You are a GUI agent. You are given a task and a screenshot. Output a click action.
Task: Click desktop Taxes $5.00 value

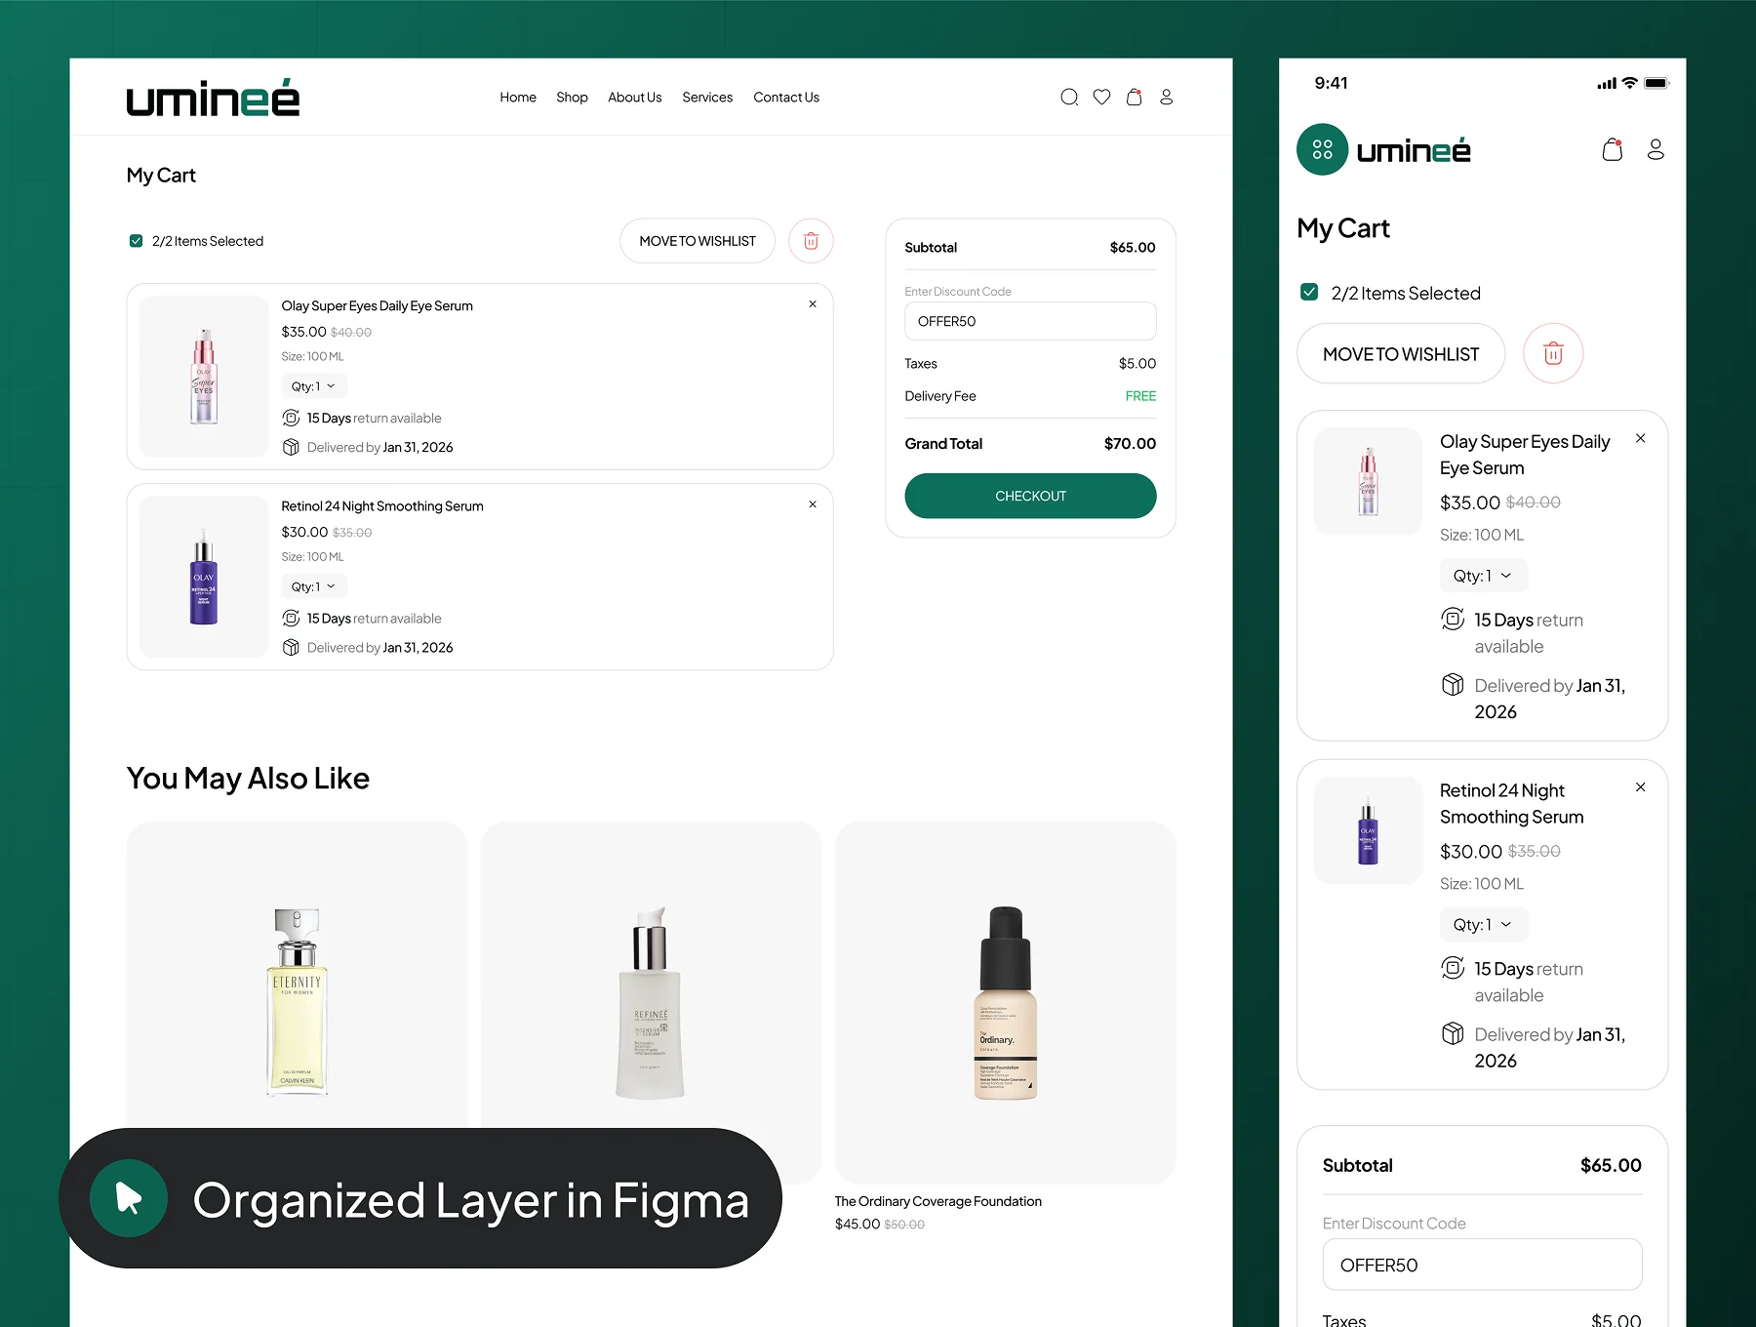click(x=1137, y=364)
